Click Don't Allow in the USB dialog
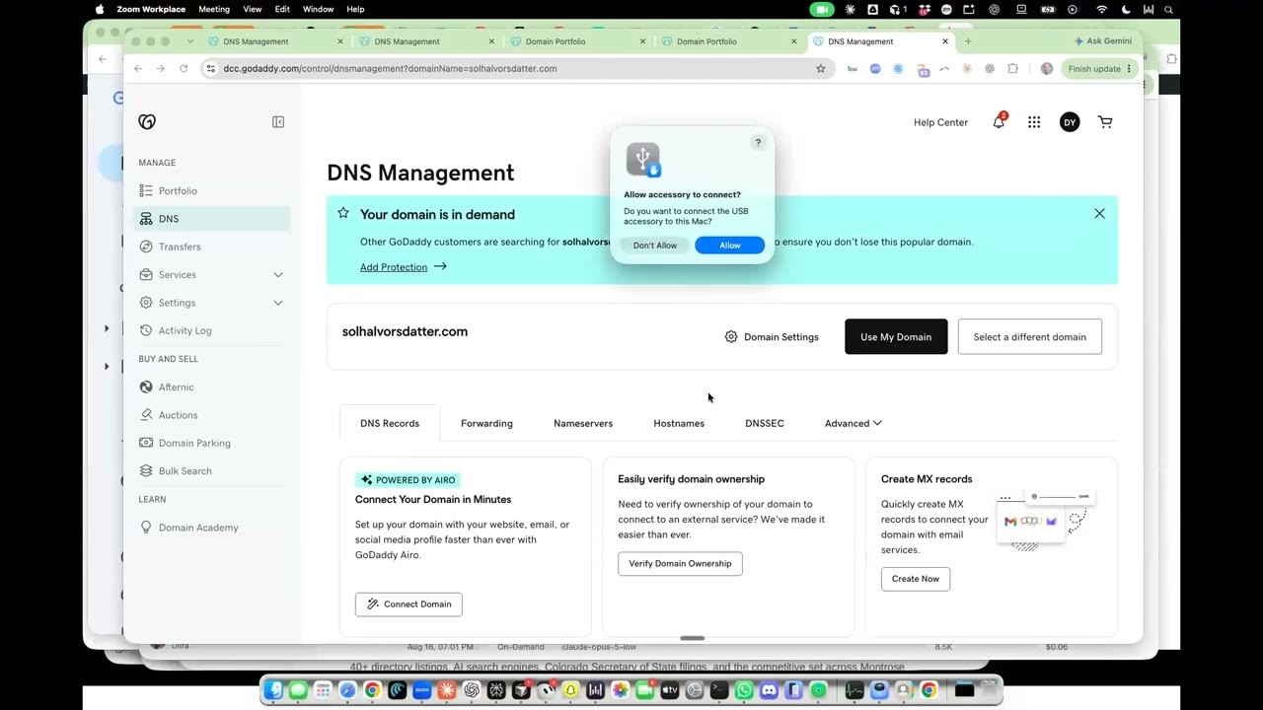The height and width of the screenshot is (710, 1263). pyautogui.click(x=655, y=246)
